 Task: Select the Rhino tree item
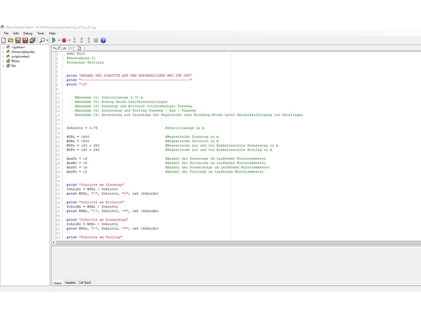16,61
